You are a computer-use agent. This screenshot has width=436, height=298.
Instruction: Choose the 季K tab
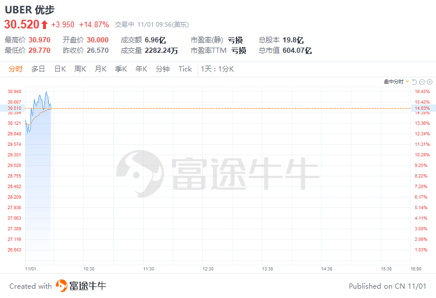121,69
